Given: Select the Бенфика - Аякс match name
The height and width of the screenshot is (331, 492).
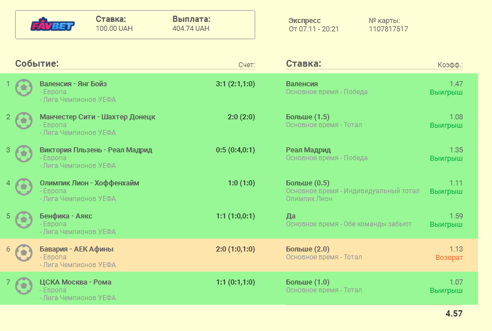Looking at the screenshot, I should pos(66,216).
